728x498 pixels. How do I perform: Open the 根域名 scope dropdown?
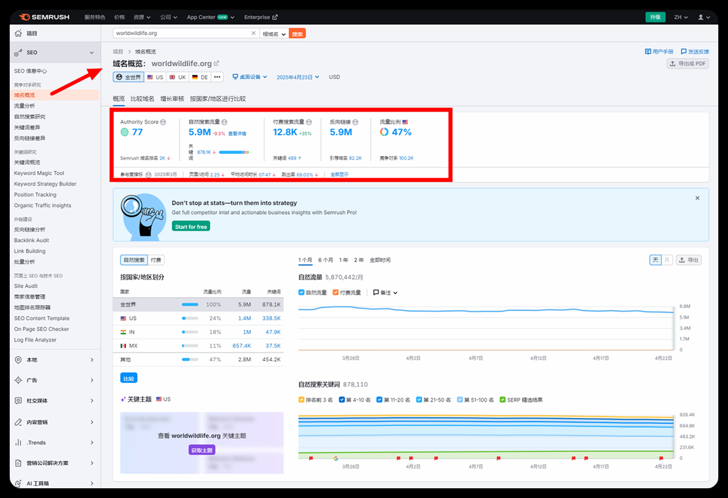pyautogui.click(x=274, y=34)
